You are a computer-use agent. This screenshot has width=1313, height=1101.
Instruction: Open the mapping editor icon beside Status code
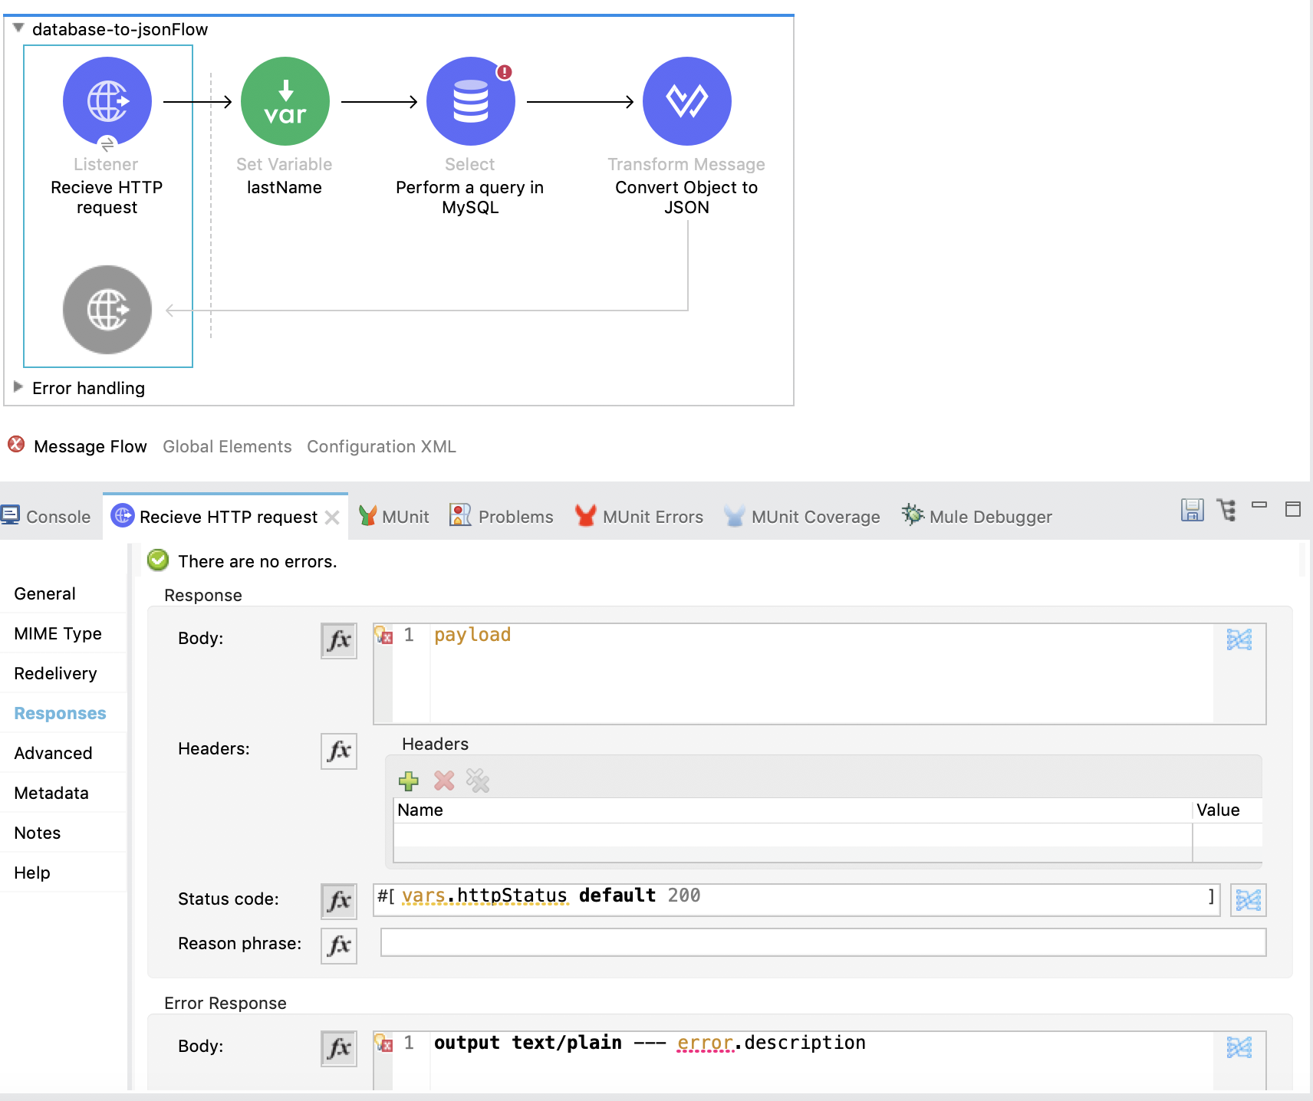point(1248,899)
